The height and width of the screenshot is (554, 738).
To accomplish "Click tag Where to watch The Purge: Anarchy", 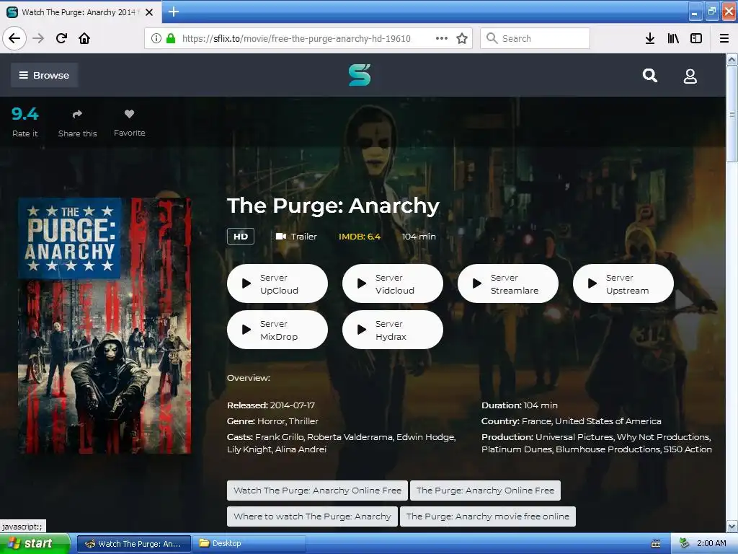I will [313, 516].
